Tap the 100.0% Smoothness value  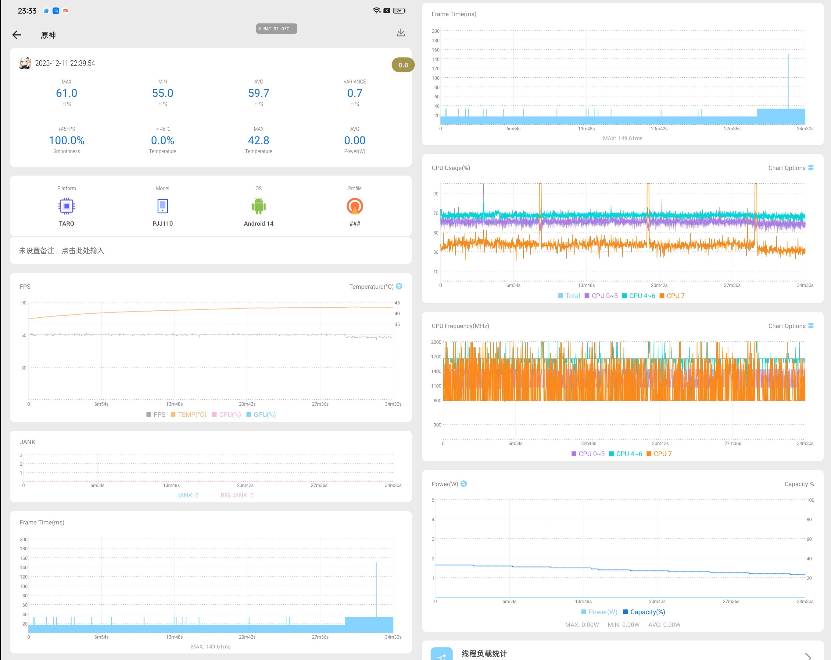[66, 140]
